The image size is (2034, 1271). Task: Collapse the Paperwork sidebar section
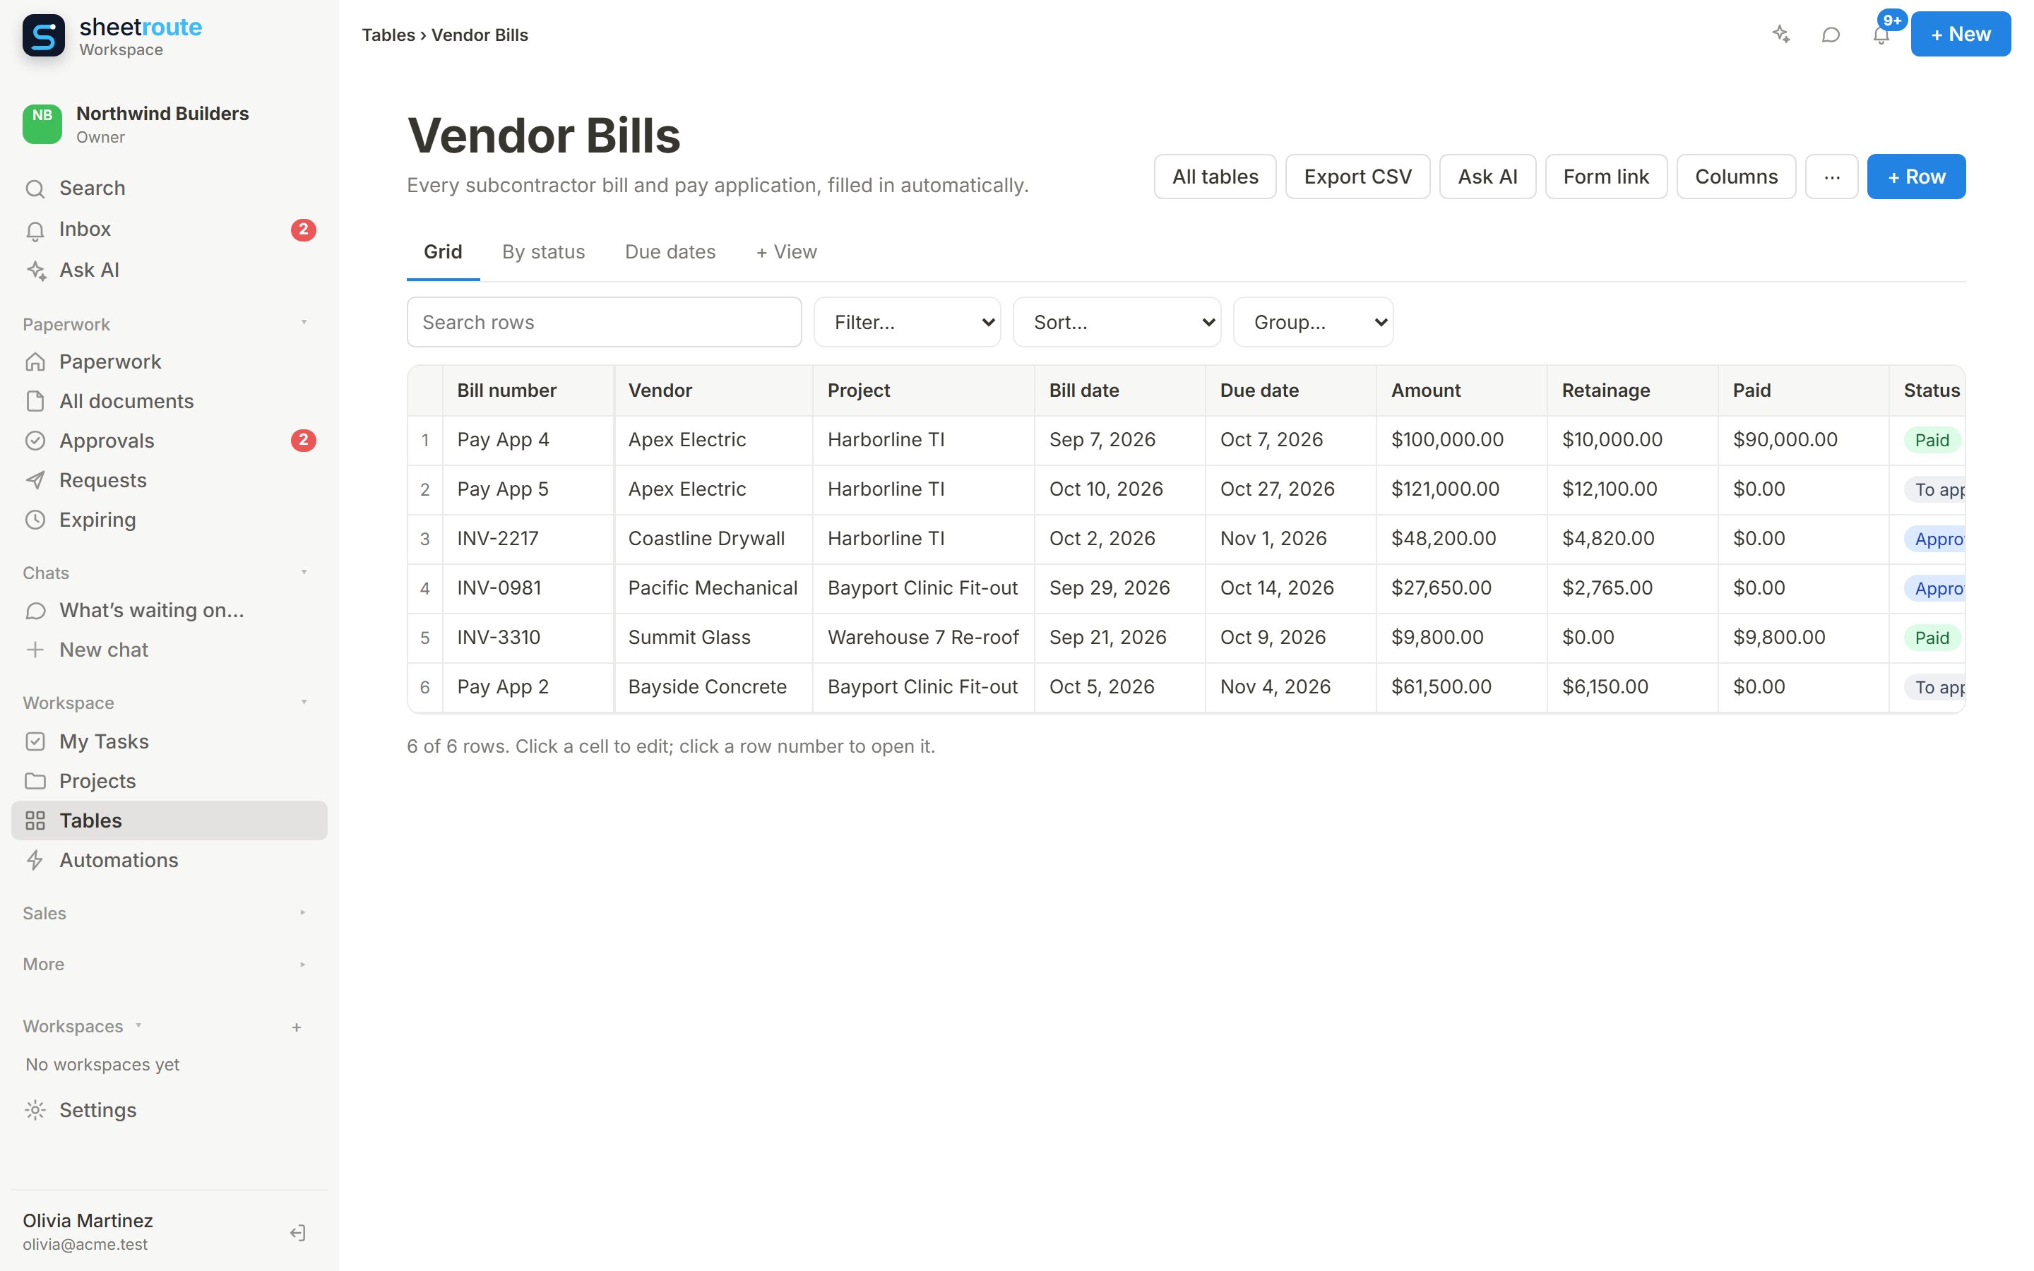[304, 323]
